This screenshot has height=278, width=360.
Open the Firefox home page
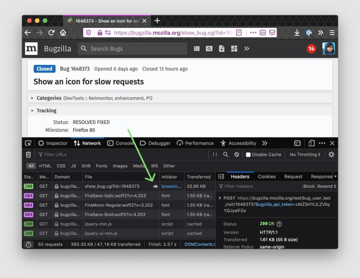(x=63, y=32)
